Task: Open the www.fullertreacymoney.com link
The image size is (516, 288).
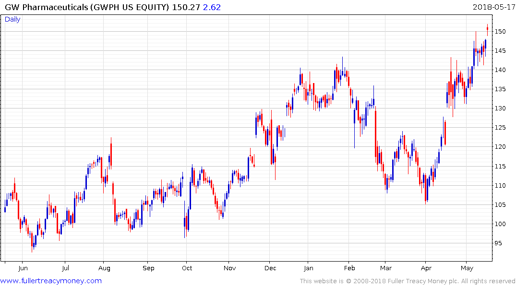Action: (51, 281)
